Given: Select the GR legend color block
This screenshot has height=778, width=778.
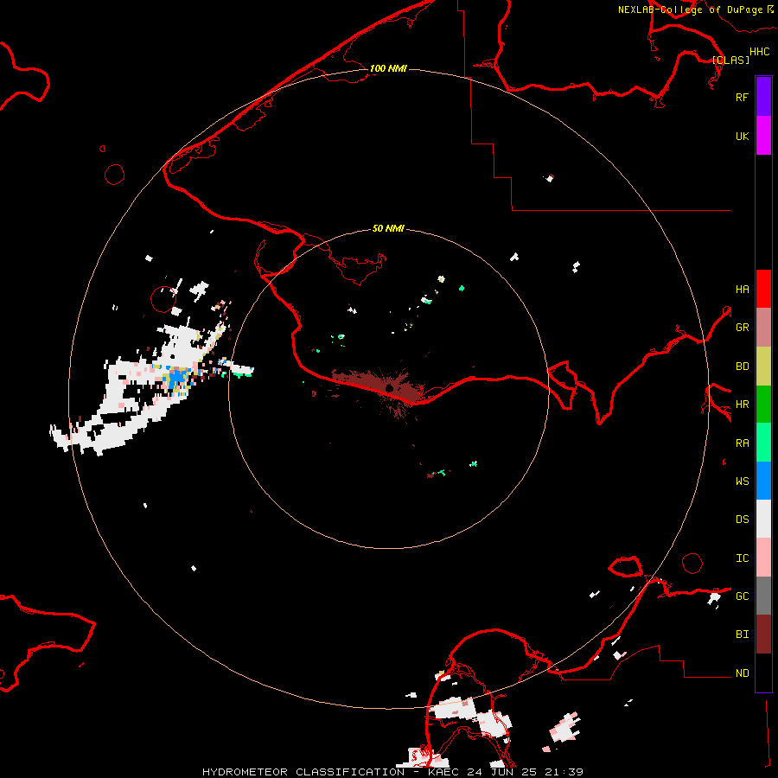Looking at the screenshot, I should click(x=763, y=328).
